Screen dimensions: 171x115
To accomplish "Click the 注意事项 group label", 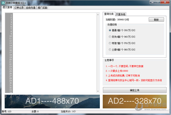I will [109, 60].
